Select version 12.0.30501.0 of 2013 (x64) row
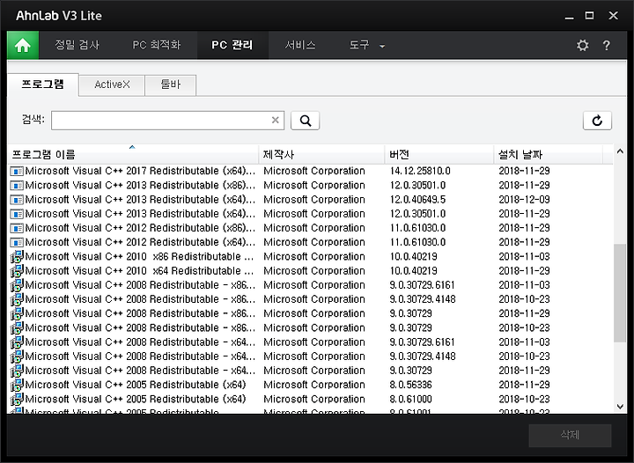The height and width of the screenshot is (463, 634). point(417,214)
